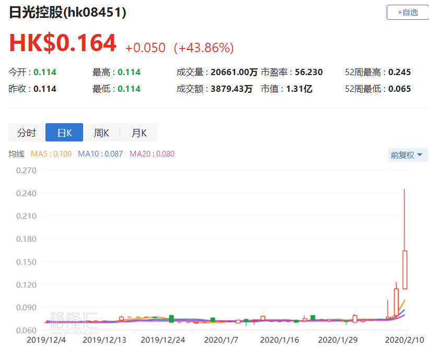The image size is (429, 346).
Task: Open the 月K monthly chart tab
Action: 138,133
